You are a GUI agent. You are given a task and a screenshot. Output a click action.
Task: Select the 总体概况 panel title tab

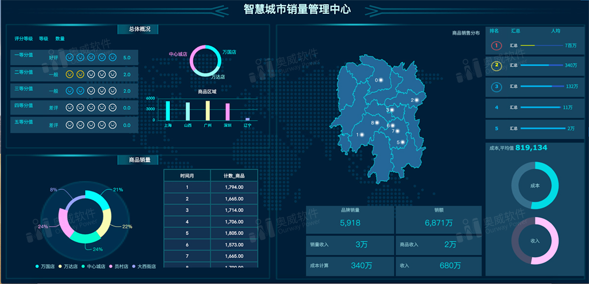(x=138, y=29)
